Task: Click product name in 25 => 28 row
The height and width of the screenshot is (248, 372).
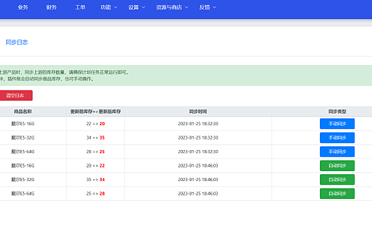Action: click(23, 193)
